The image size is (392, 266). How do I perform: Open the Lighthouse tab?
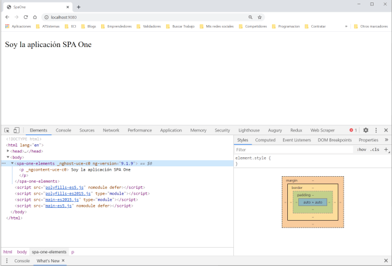tap(249, 130)
